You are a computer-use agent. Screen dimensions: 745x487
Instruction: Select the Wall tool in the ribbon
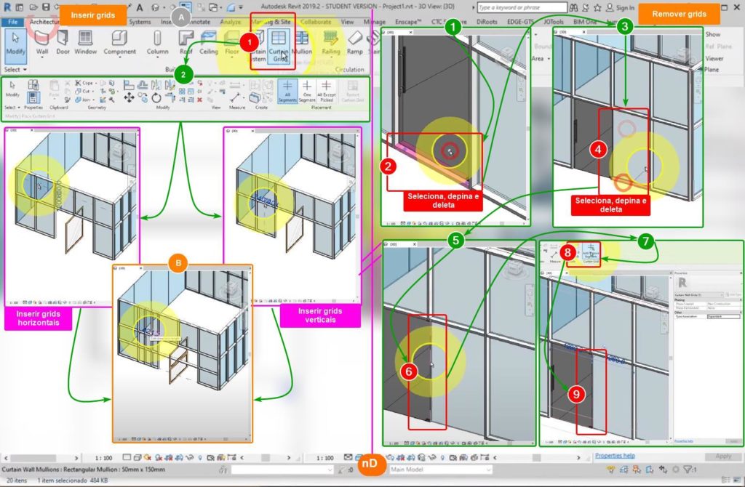43,43
